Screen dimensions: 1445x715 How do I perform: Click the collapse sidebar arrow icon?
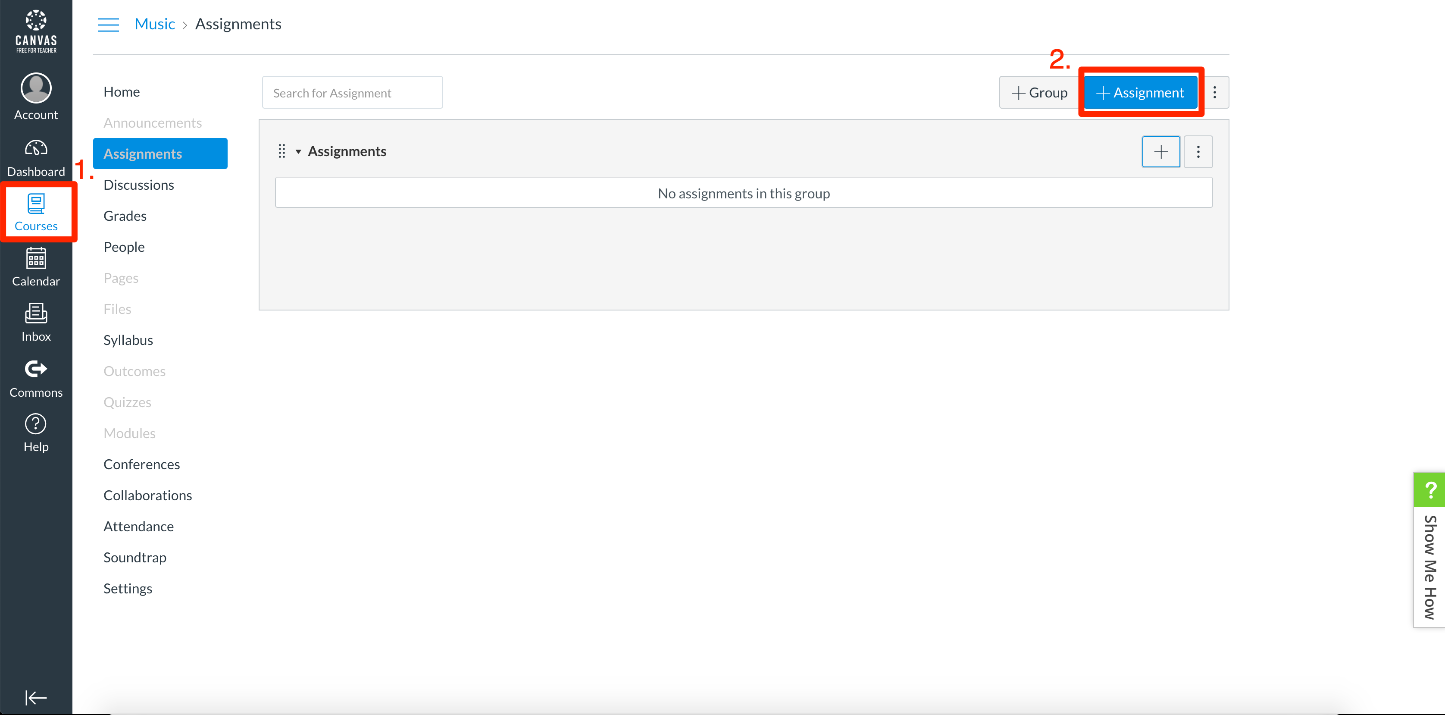click(x=36, y=696)
